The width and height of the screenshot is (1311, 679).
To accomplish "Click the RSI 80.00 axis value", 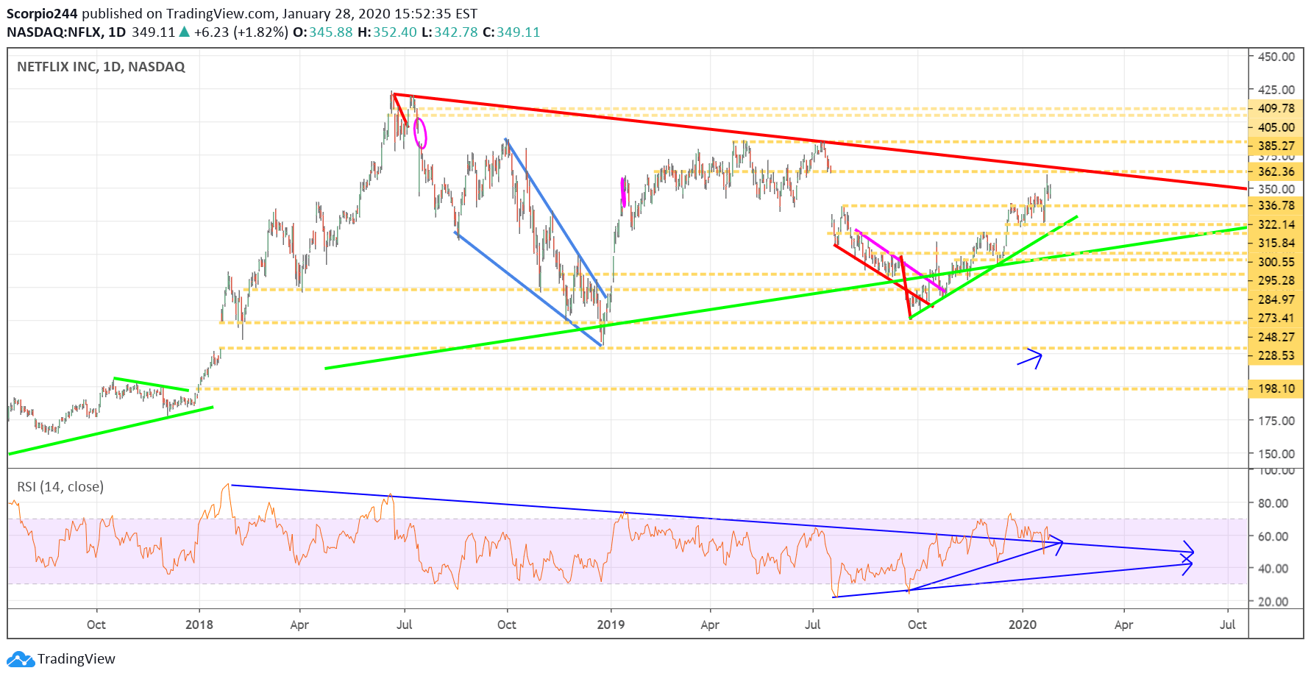I will 1273,503.
